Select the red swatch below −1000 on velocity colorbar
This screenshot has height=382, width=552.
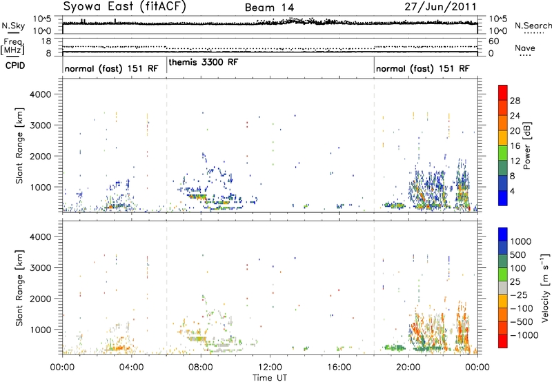(503, 341)
